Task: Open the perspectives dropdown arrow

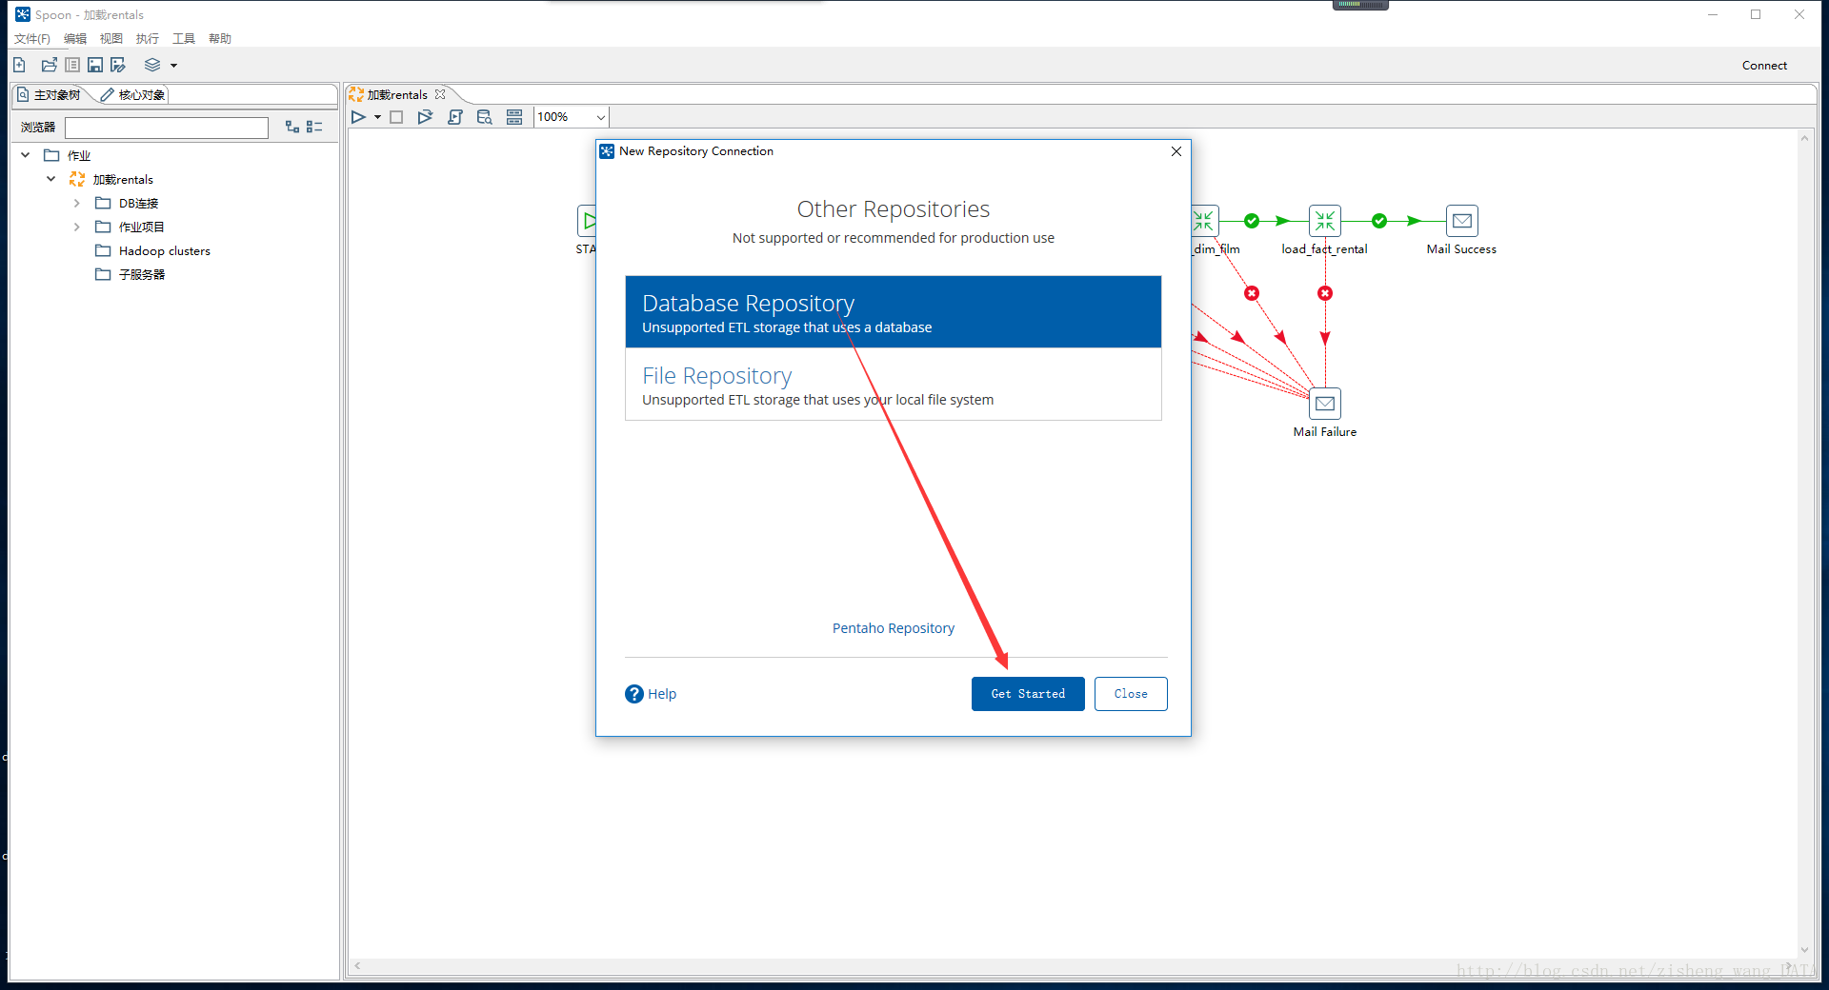Action: coord(173,66)
